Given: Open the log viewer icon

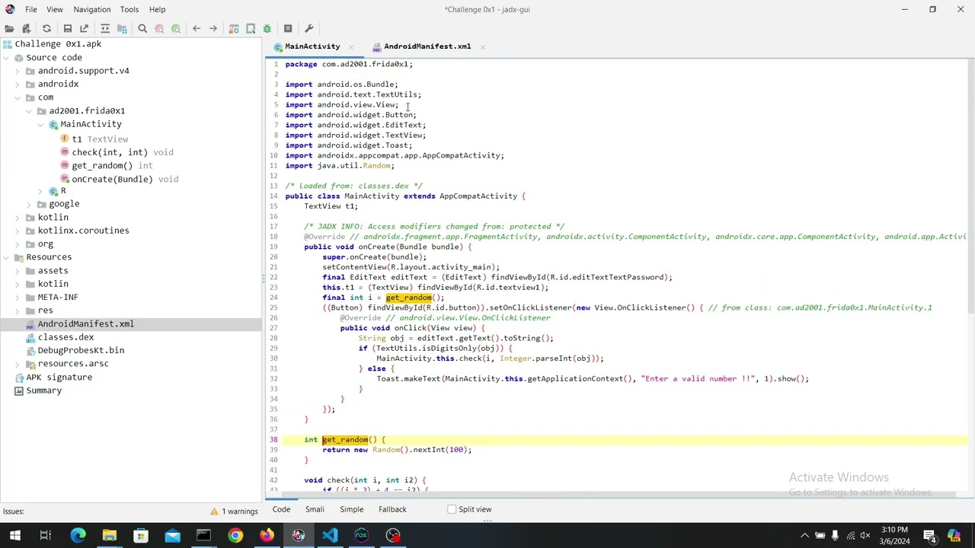Looking at the screenshot, I should pos(288,29).
